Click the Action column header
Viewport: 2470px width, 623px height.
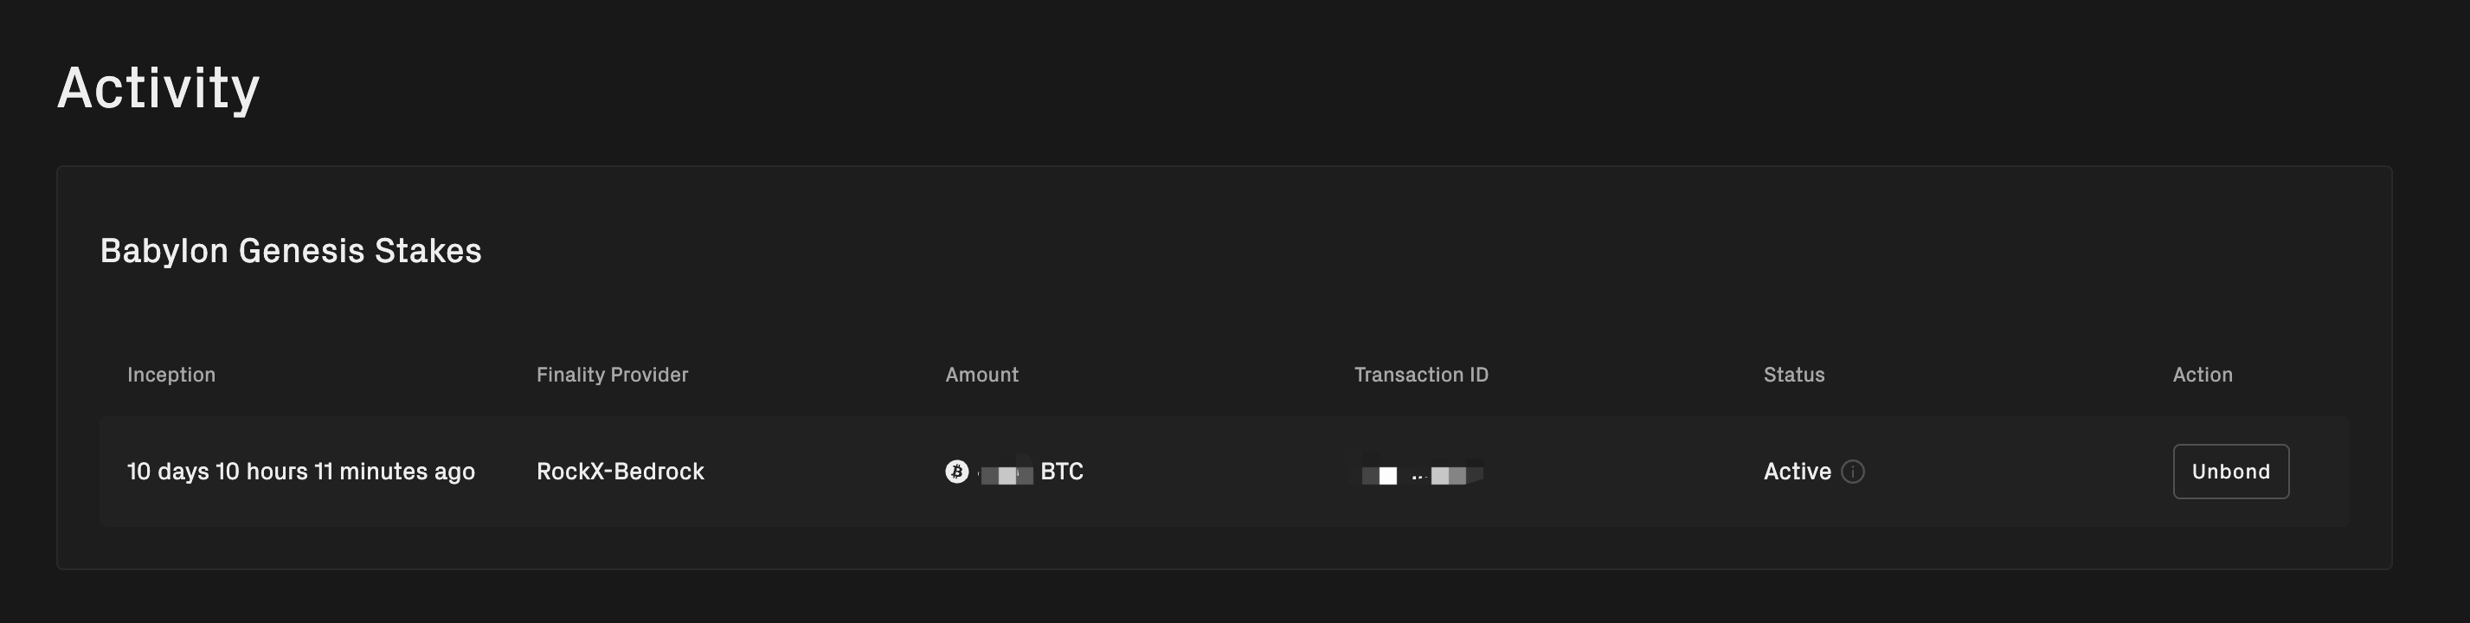pyautogui.click(x=2202, y=375)
